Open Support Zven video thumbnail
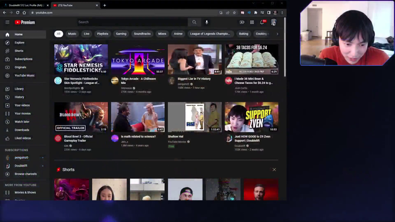395x222 pixels. point(252,117)
